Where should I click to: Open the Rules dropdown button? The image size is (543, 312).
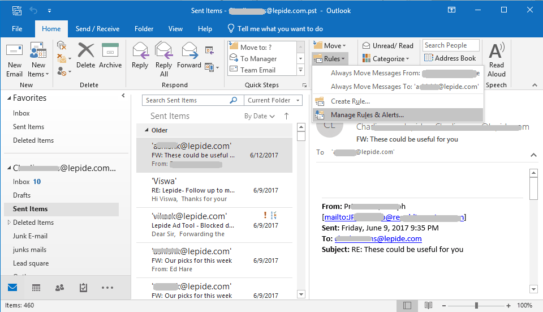point(330,59)
